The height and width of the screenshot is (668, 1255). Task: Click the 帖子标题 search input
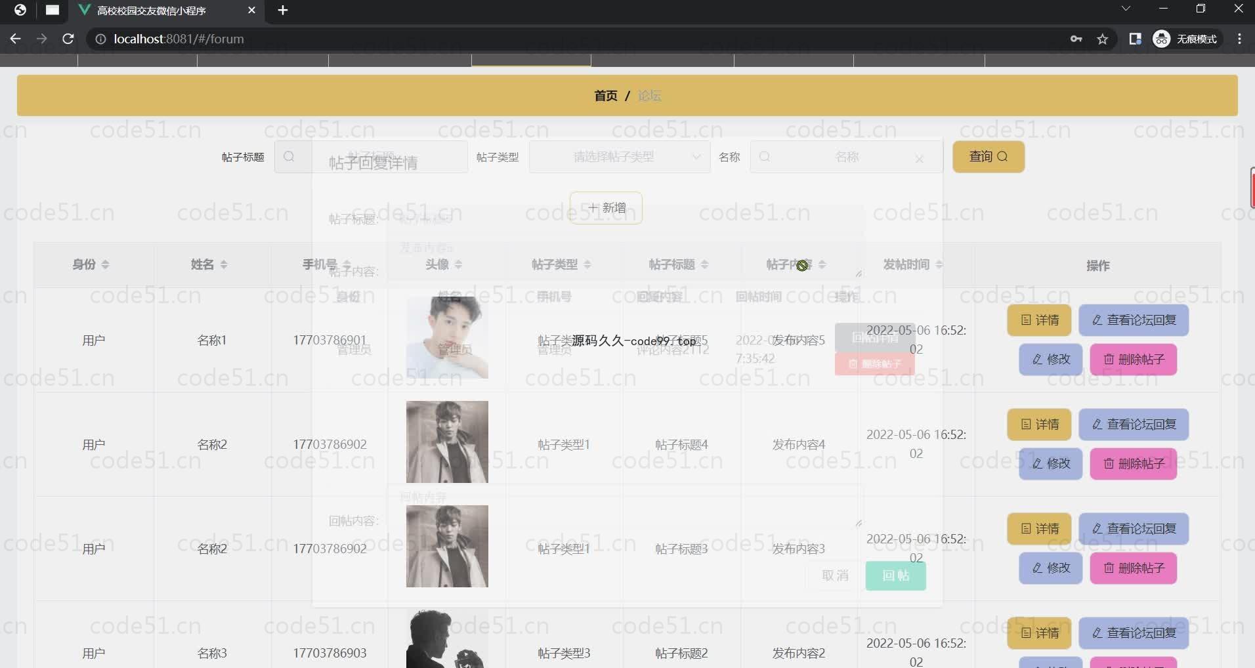tap(371, 157)
